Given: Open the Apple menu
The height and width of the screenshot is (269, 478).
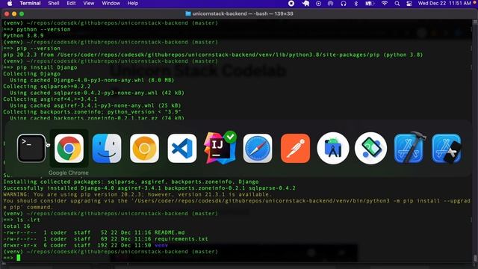Looking at the screenshot, I should (x=10, y=3).
